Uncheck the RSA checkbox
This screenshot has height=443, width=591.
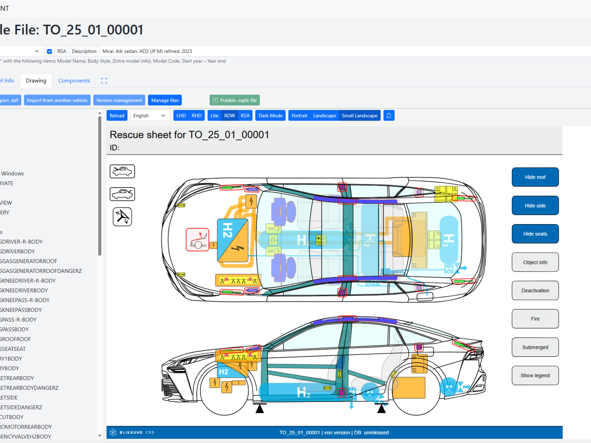(49, 51)
